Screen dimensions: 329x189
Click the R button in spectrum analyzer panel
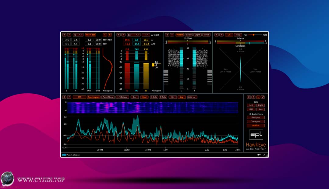(64, 97)
